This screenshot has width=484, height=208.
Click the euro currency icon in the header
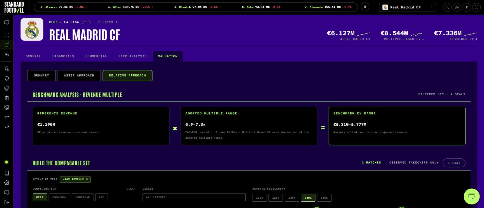[x=467, y=7]
